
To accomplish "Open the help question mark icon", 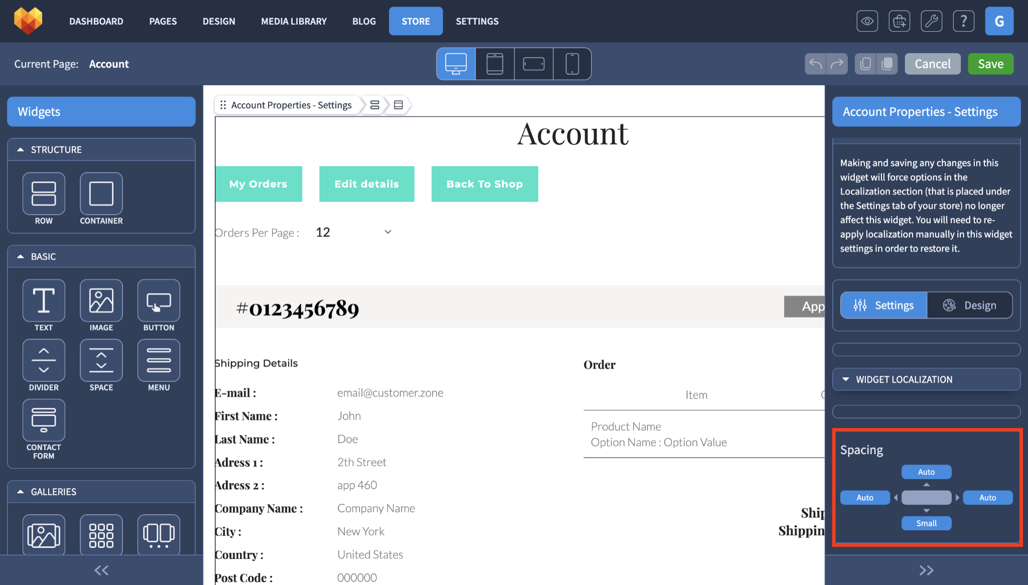I will pyautogui.click(x=963, y=21).
